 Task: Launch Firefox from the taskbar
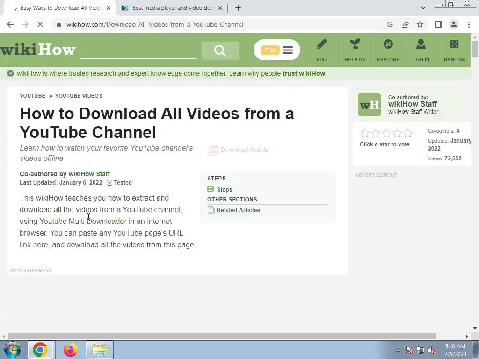[x=71, y=350]
